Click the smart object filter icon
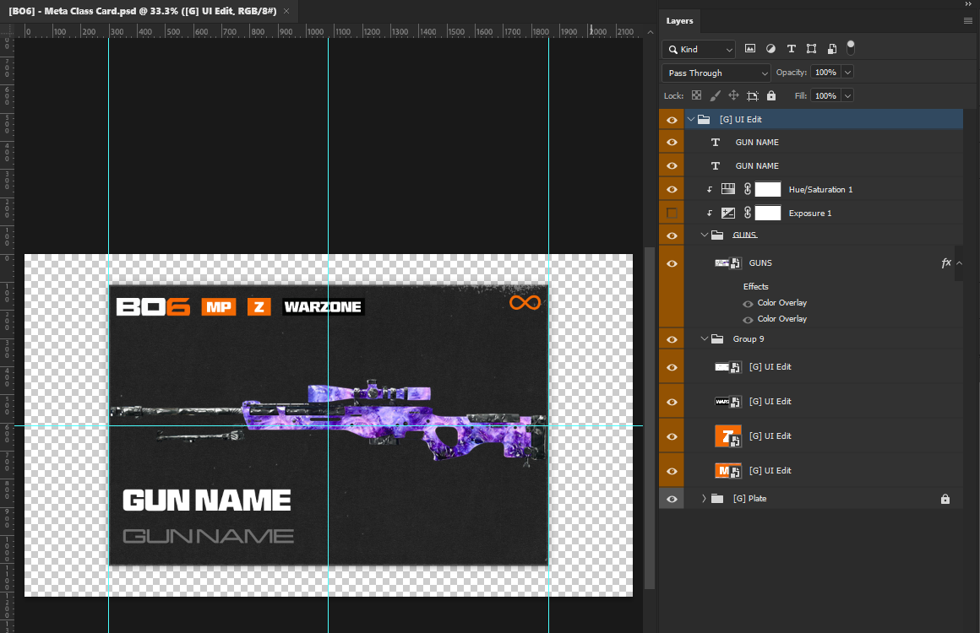980x633 pixels. (x=832, y=49)
